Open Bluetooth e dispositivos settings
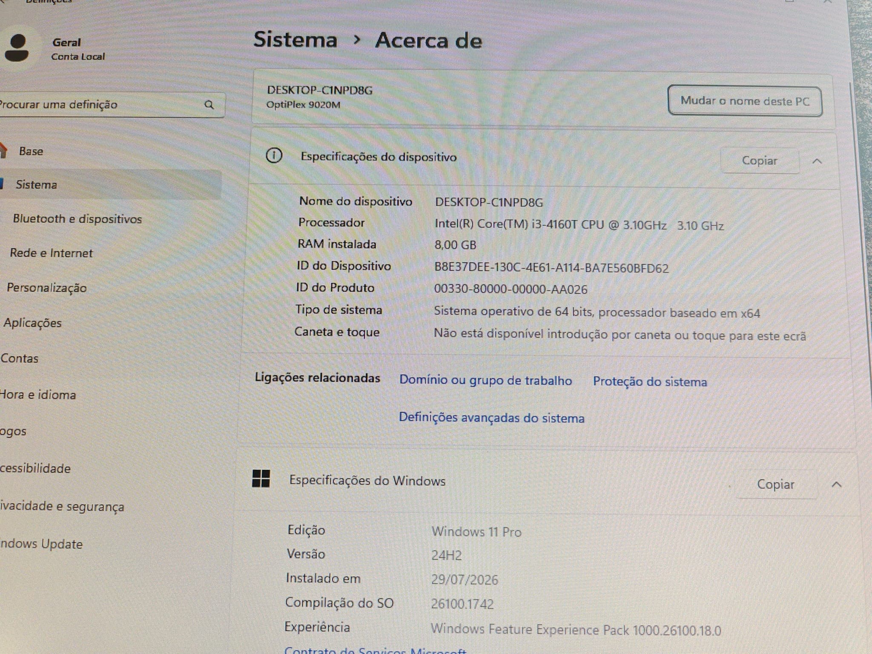 [x=77, y=219]
